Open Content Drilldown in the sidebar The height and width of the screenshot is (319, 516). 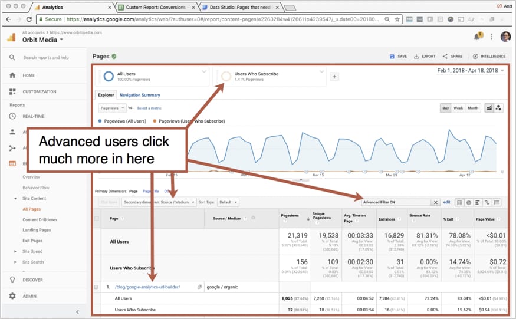click(40, 219)
